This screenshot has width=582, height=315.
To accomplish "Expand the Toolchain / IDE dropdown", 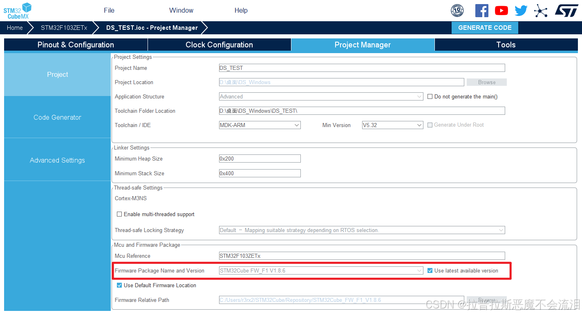I will pos(260,125).
